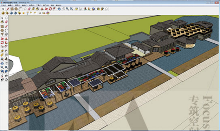This screenshot has width=220, height=131.
Task: Click the Position Camera tool
Action: tap(2, 76)
